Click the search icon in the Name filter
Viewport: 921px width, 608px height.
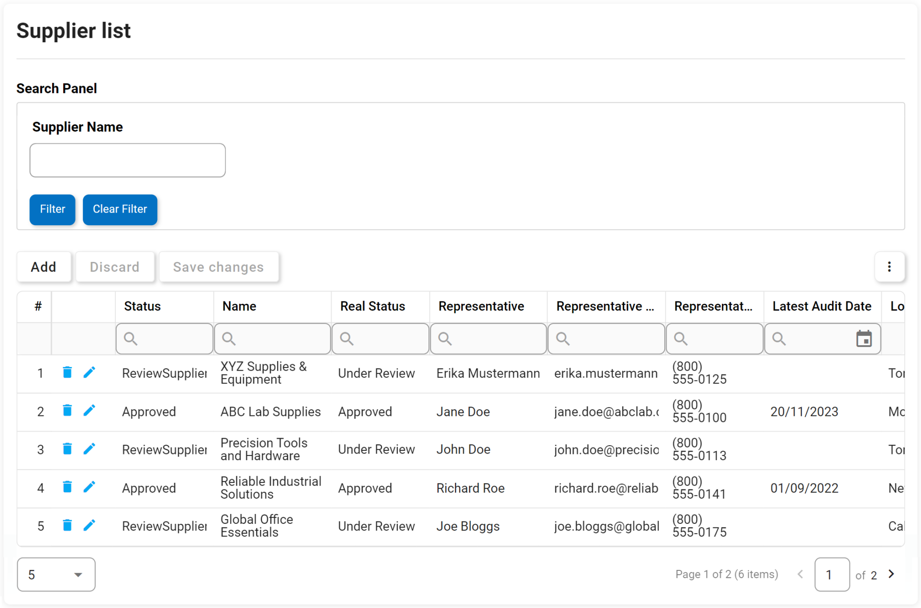click(x=228, y=339)
